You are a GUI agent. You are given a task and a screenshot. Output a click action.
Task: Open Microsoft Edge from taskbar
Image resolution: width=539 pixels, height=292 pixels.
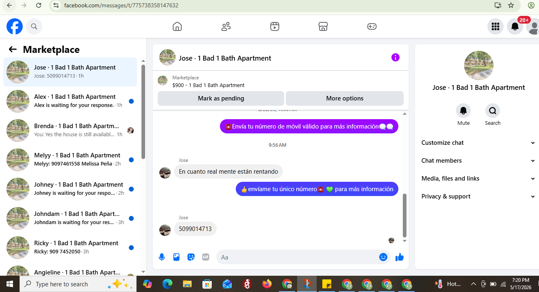(x=167, y=284)
